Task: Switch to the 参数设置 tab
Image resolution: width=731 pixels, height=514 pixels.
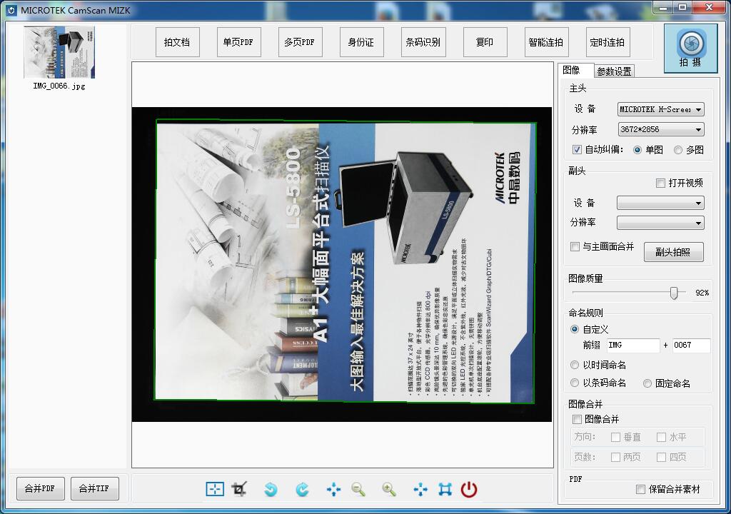Action: point(614,71)
